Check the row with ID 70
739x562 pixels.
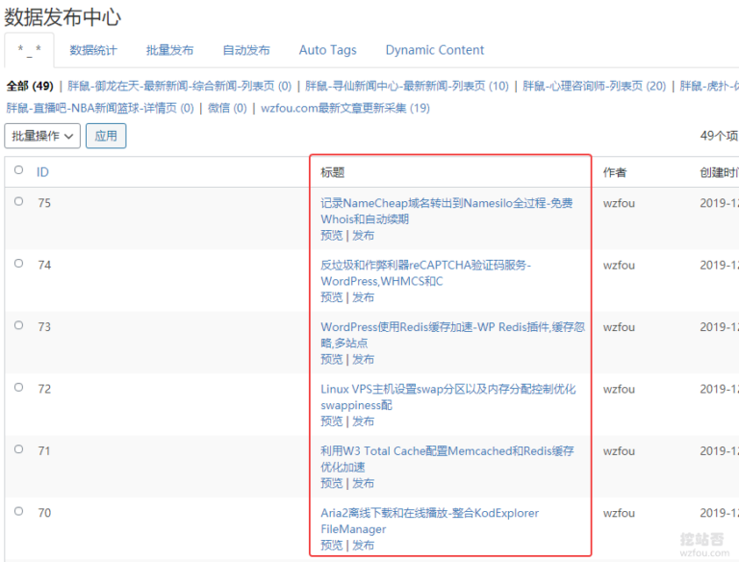18,511
